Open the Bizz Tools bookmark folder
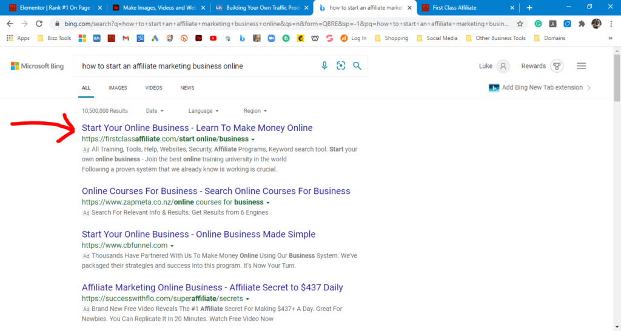621x331 pixels. click(54, 38)
